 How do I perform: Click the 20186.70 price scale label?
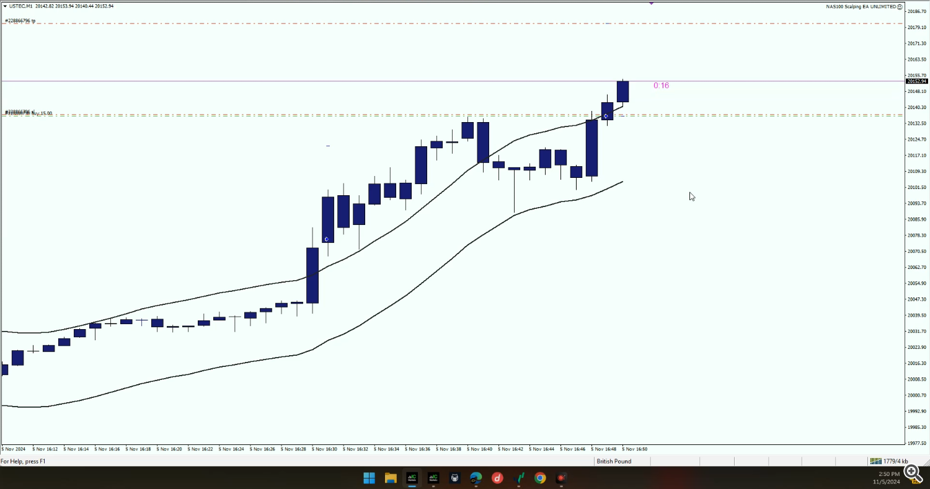(916, 12)
